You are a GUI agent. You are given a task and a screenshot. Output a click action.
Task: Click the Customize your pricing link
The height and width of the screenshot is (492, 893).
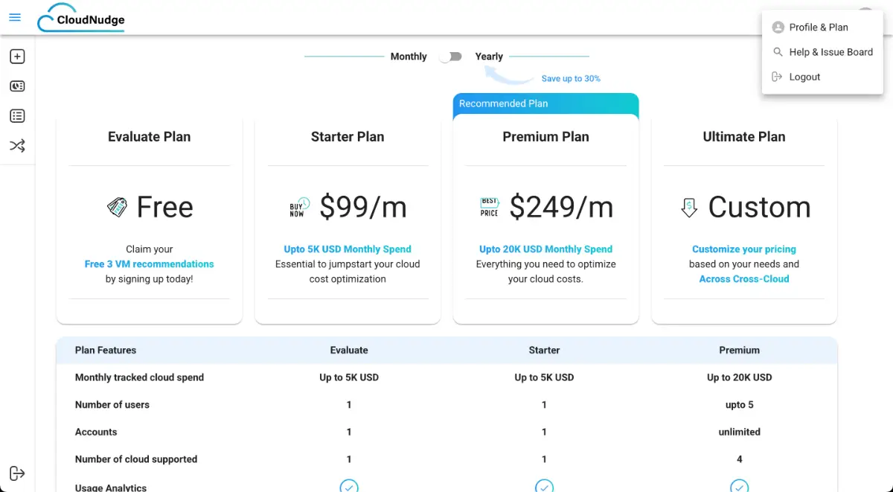point(743,249)
